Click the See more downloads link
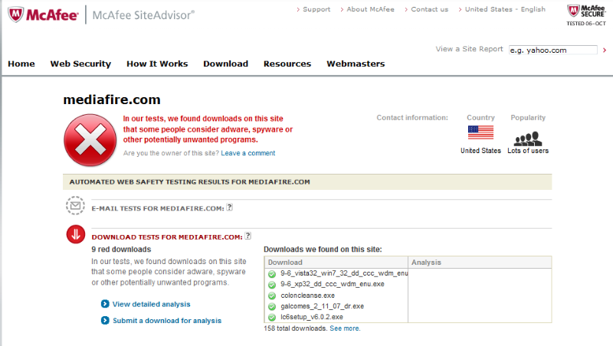This screenshot has height=346, width=613. point(344,328)
